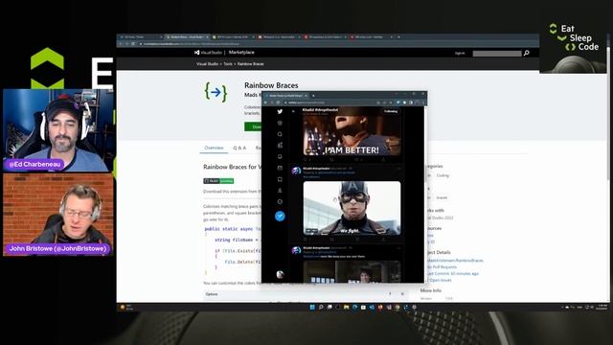This screenshot has width=613, height=345.
Task: Close the Options dialog with the X
Action: coord(402,294)
